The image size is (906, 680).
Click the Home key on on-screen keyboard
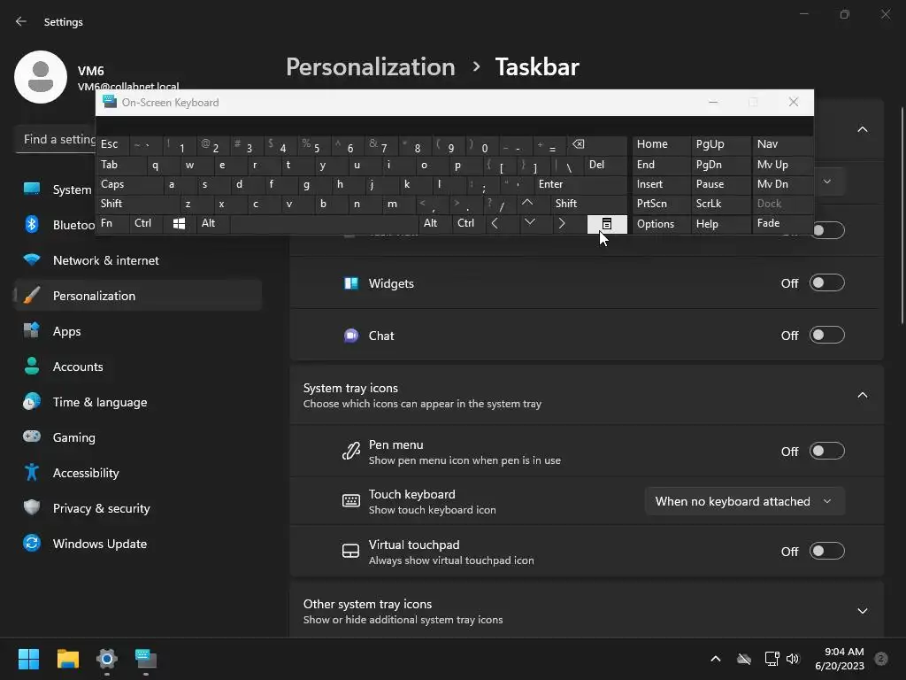661,144
